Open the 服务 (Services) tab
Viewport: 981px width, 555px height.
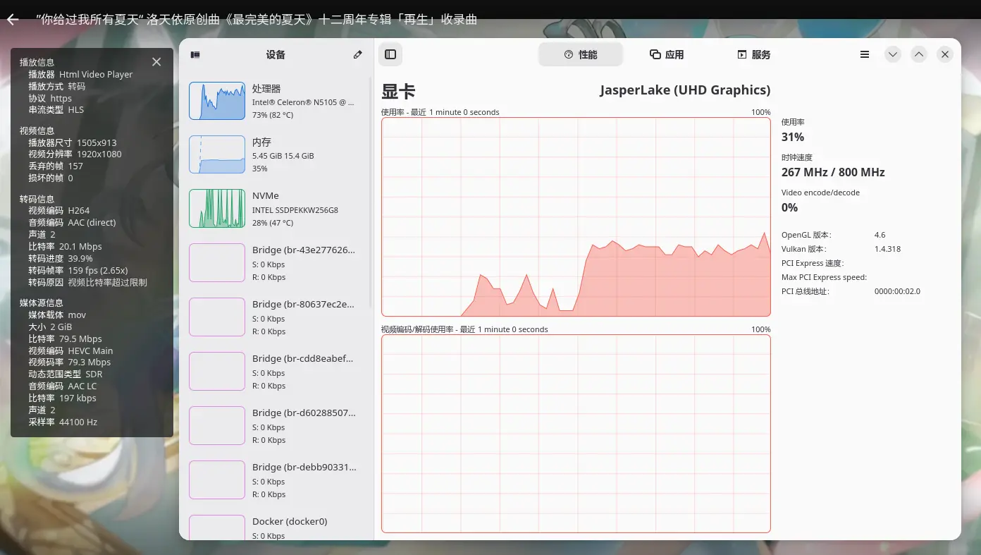pyautogui.click(x=754, y=54)
